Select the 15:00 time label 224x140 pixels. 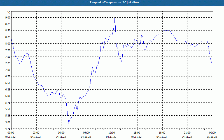pos(137,133)
